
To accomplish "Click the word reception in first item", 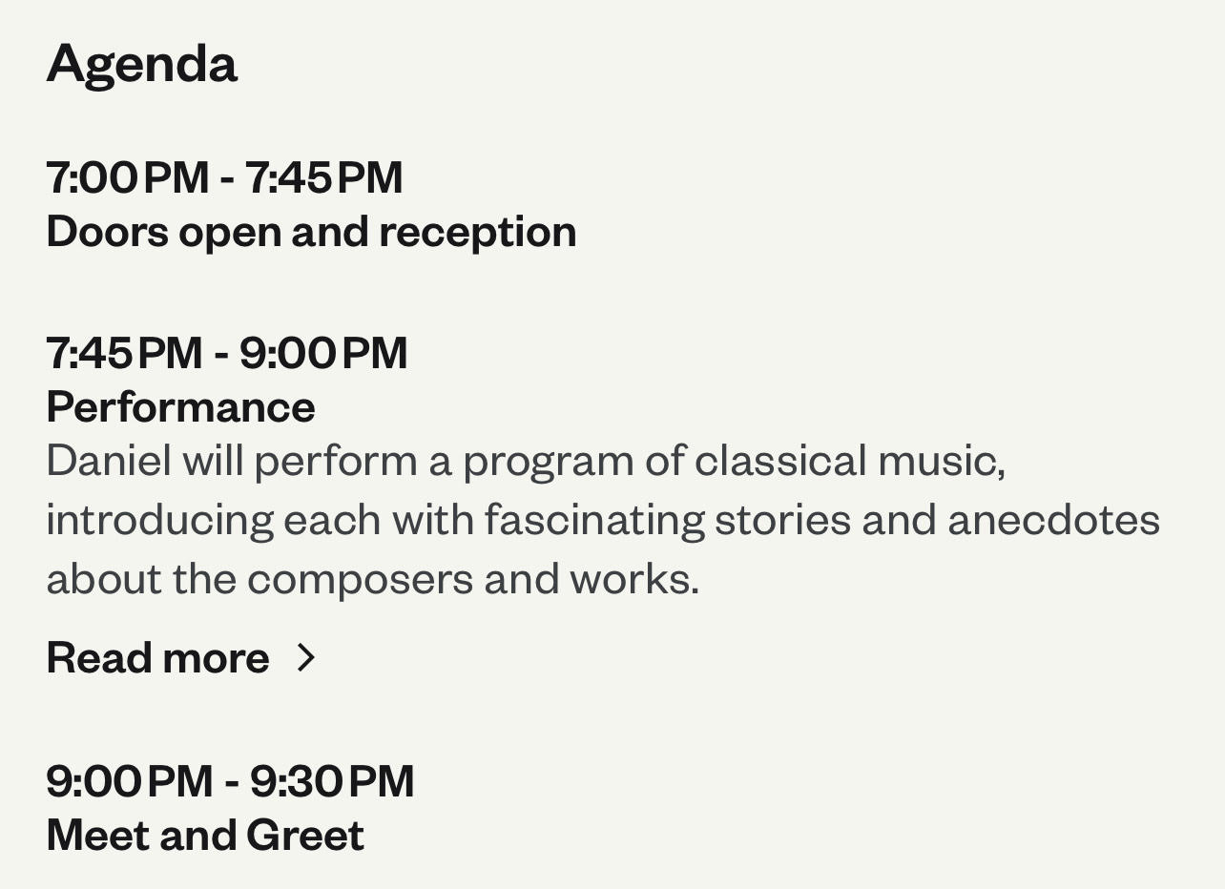I will coord(478,232).
